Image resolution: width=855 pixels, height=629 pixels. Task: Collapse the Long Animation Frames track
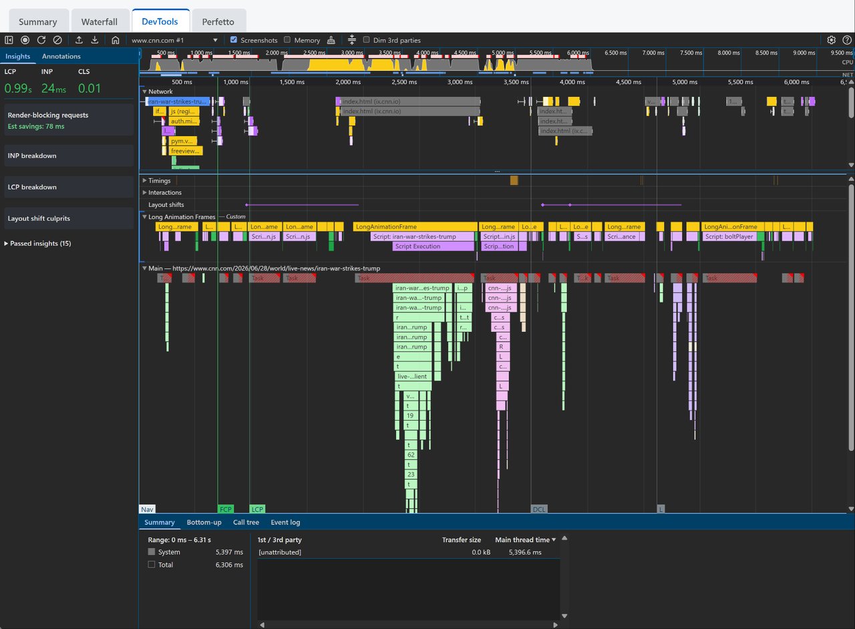point(144,216)
